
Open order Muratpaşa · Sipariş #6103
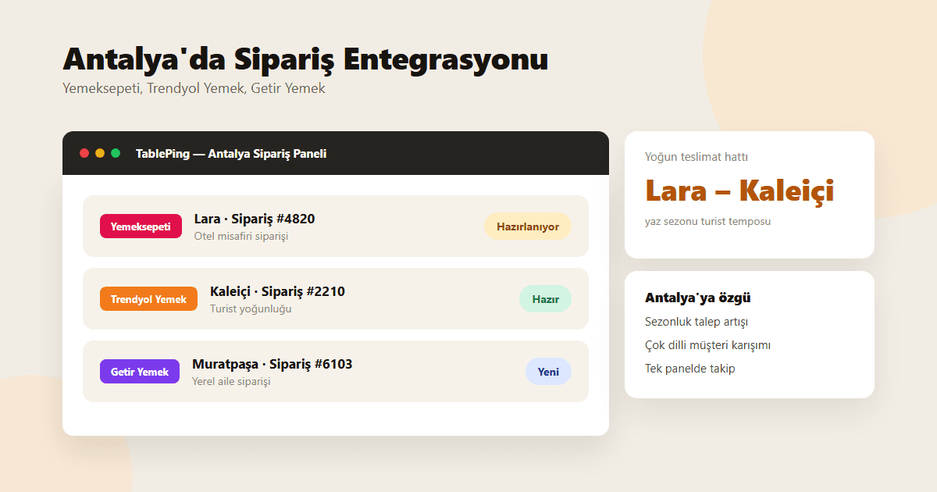click(x=336, y=372)
